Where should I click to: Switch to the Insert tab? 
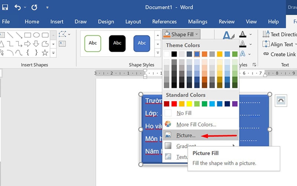click(57, 22)
